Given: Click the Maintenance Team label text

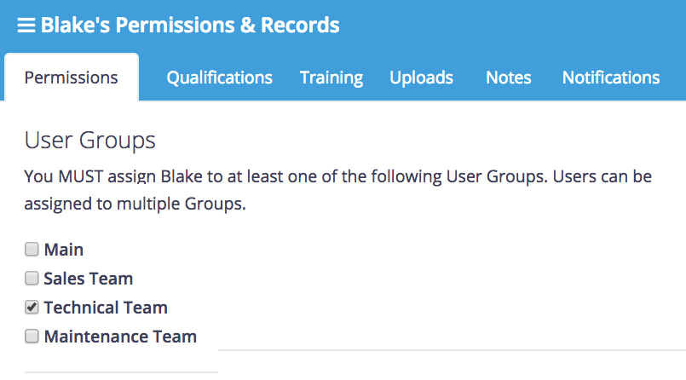Looking at the screenshot, I should [x=120, y=337].
